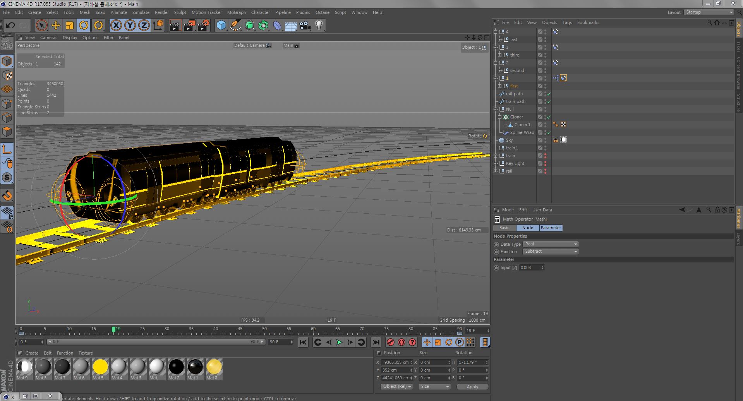Open the Bend deformer icon

pos(277,26)
